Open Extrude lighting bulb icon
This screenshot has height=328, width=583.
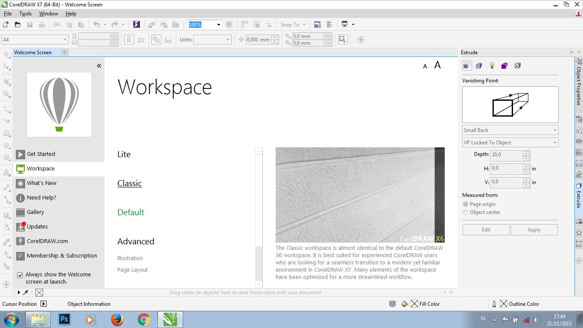[x=492, y=66]
